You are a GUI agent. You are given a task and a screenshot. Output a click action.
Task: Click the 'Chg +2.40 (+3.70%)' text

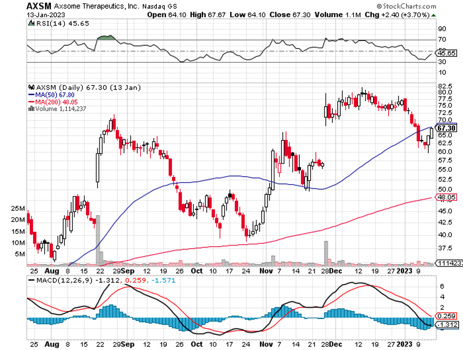[397, 15]
